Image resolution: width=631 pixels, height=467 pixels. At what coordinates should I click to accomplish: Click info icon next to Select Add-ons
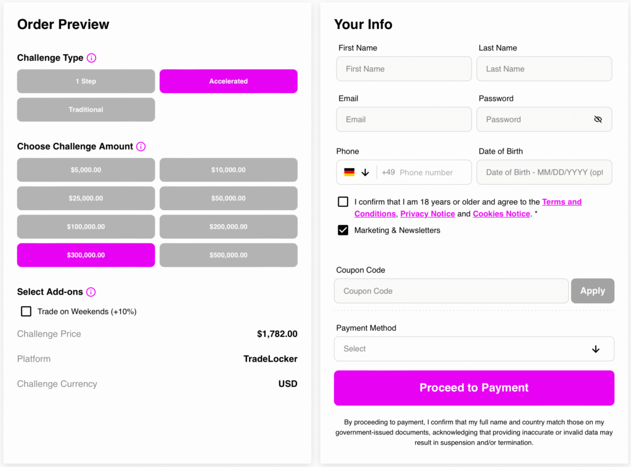point(91,292)
